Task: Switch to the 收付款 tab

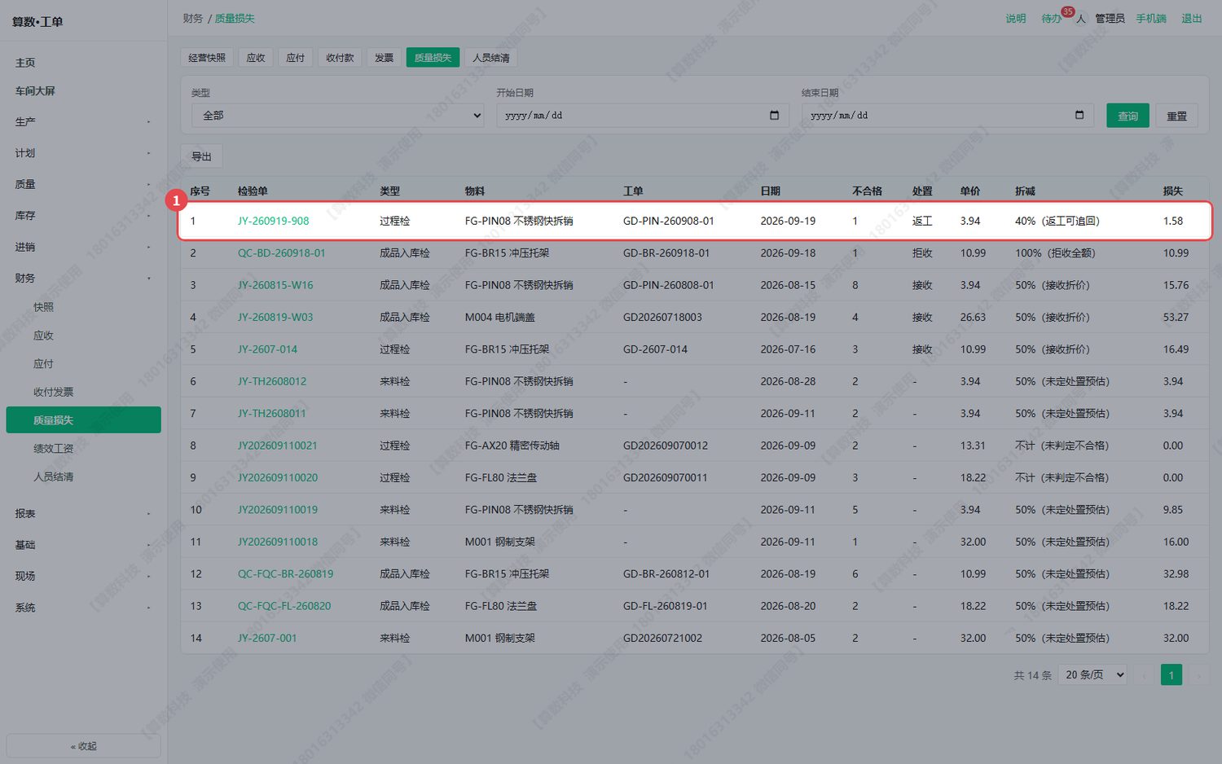Action: pyautogui.click(x=340, y=58)
